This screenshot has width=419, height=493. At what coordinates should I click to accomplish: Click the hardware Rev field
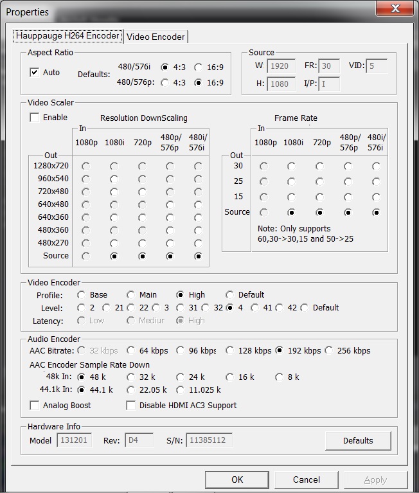(139, 440)
